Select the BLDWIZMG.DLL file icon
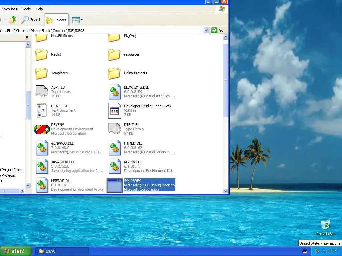The image size is (342, 256). point(115,92)
